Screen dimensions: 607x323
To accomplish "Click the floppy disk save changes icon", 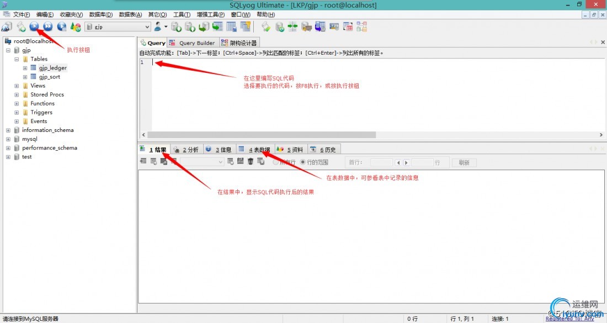I will pos(241,161).
